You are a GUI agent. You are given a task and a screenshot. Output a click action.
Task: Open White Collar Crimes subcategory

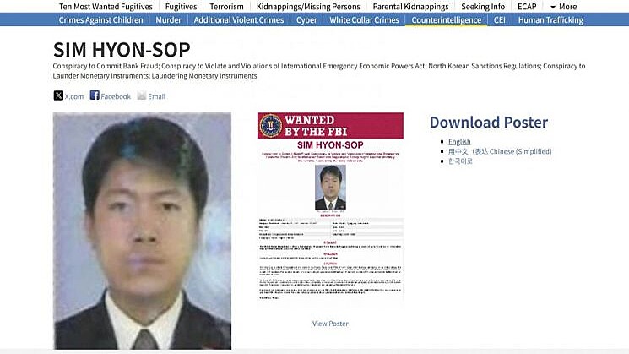(364, 20)
